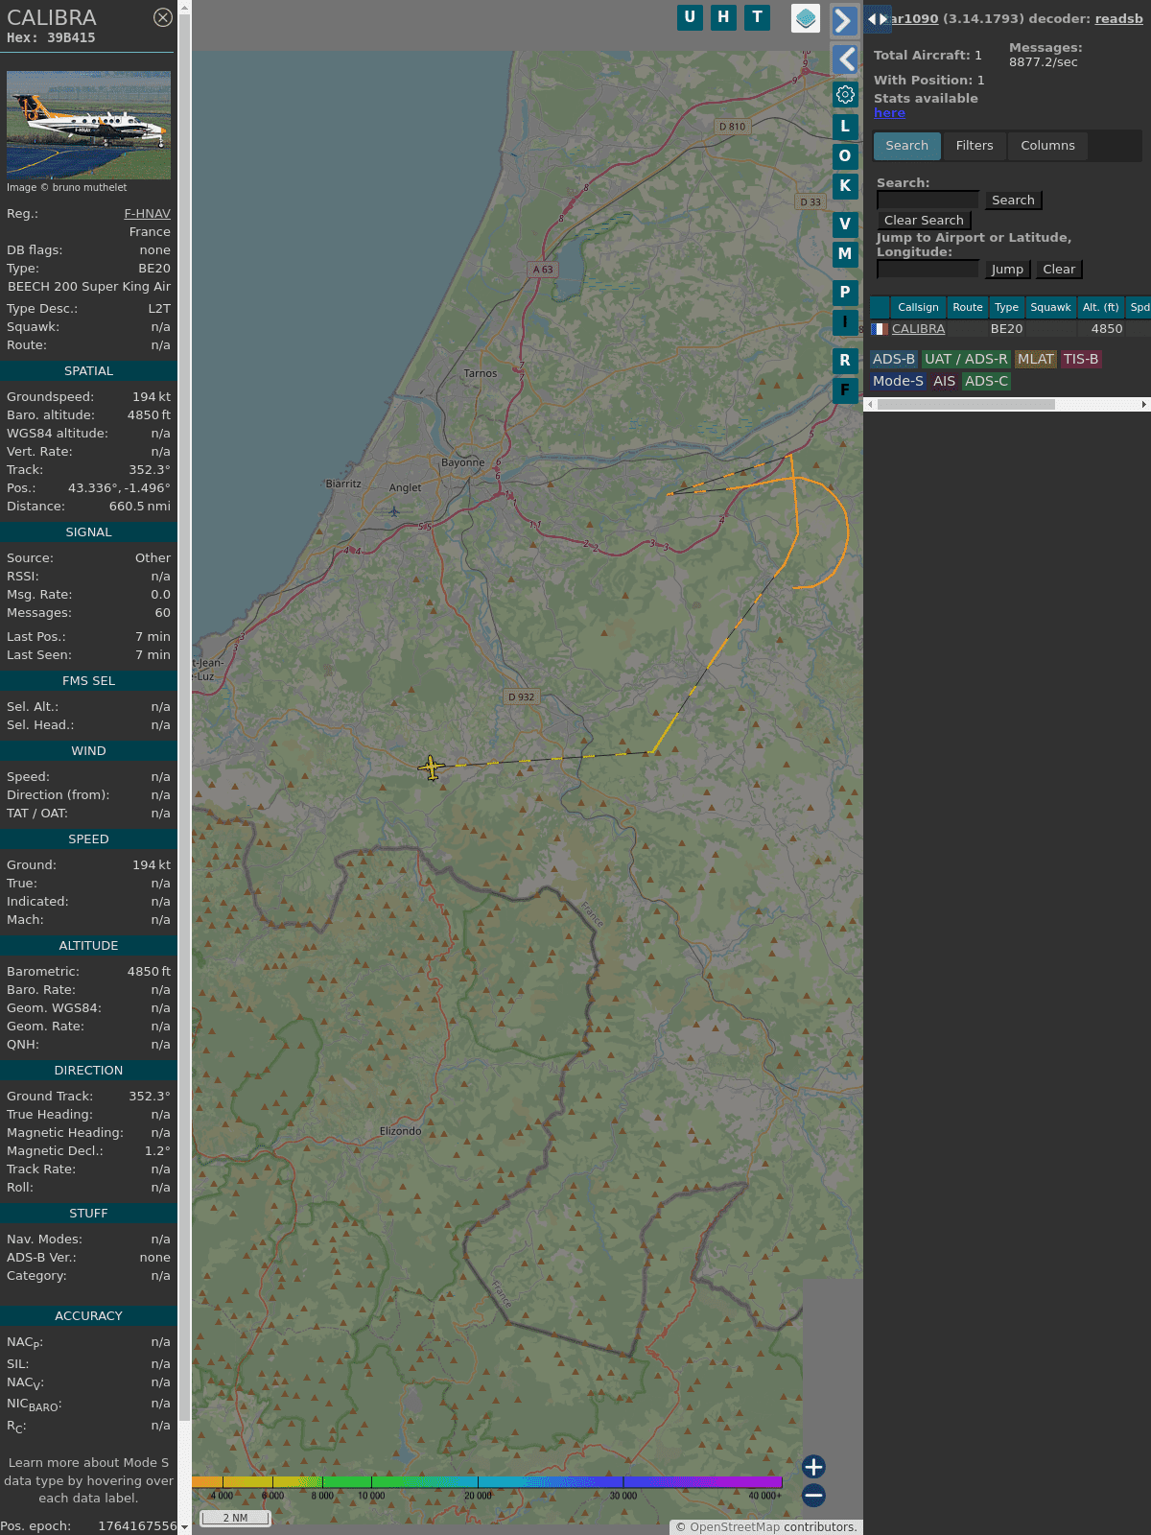Toggle the sidebar width arrows icon
Image resolution: width=1151 pixels, height=1535 pixels.
pos(877,19)
